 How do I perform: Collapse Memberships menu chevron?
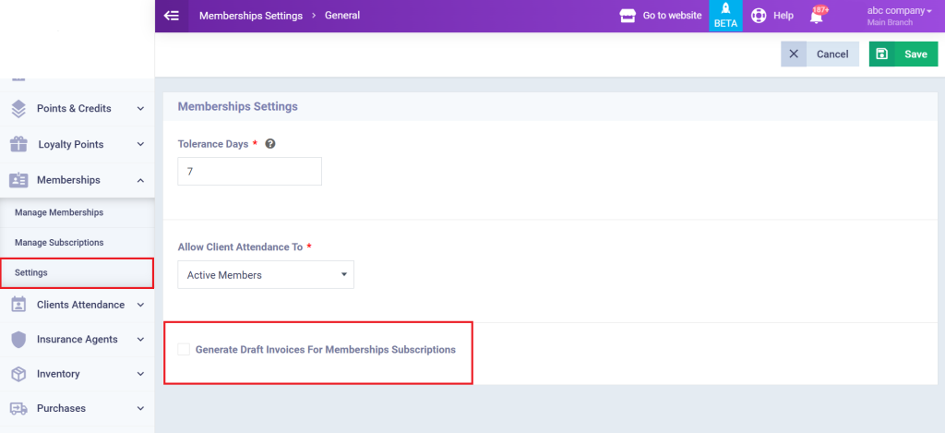coord(140,180)
